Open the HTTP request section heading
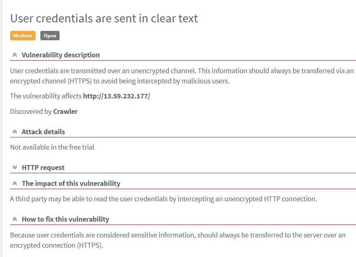This screenshot has width=356, height=257. pyautogui.click(x=43, y=168)
